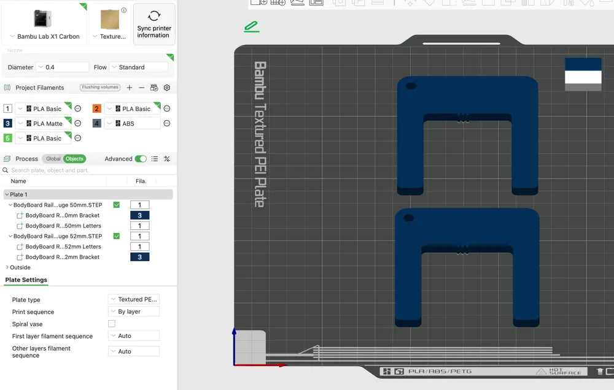Click the search plate, object and part field
The image size is (614, 390).
[x=88, y=170]
